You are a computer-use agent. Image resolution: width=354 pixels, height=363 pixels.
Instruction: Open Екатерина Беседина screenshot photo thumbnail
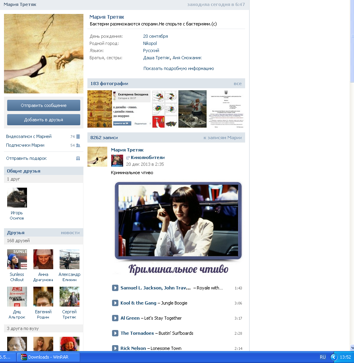pos(132,109)
